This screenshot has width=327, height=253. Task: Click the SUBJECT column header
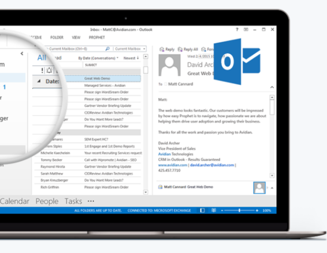tap(91, 65)
